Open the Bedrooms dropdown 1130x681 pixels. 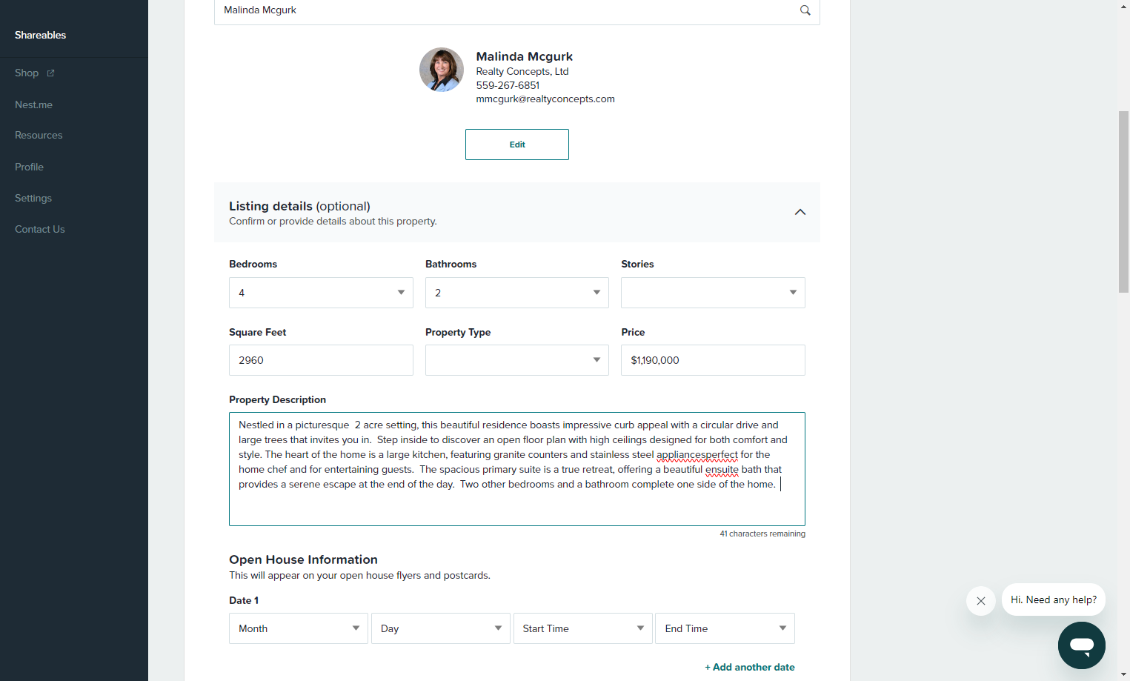(321, 293)
